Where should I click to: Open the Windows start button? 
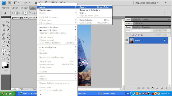8,94
